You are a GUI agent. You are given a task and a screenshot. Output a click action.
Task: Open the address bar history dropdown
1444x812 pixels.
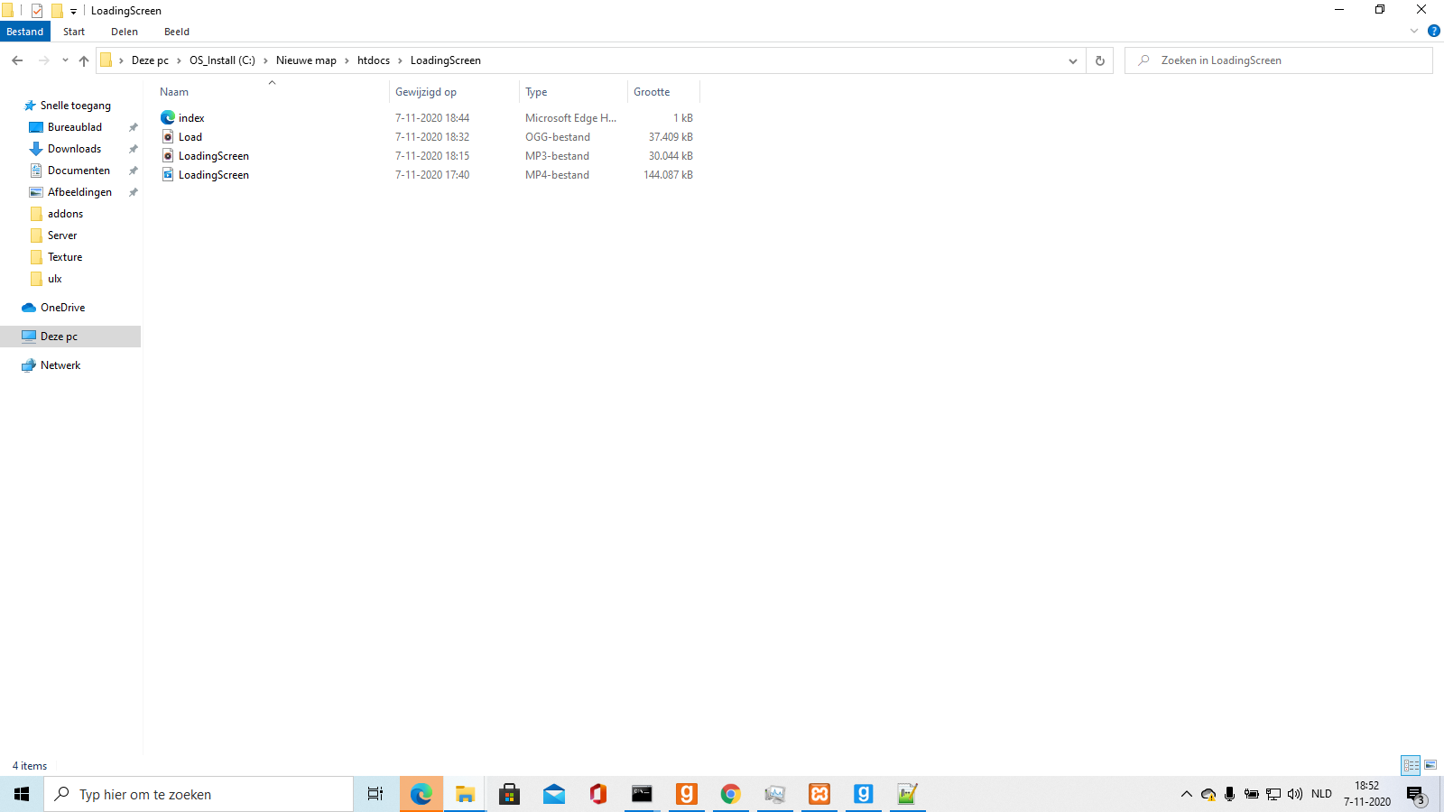(x=1073, y=60)
